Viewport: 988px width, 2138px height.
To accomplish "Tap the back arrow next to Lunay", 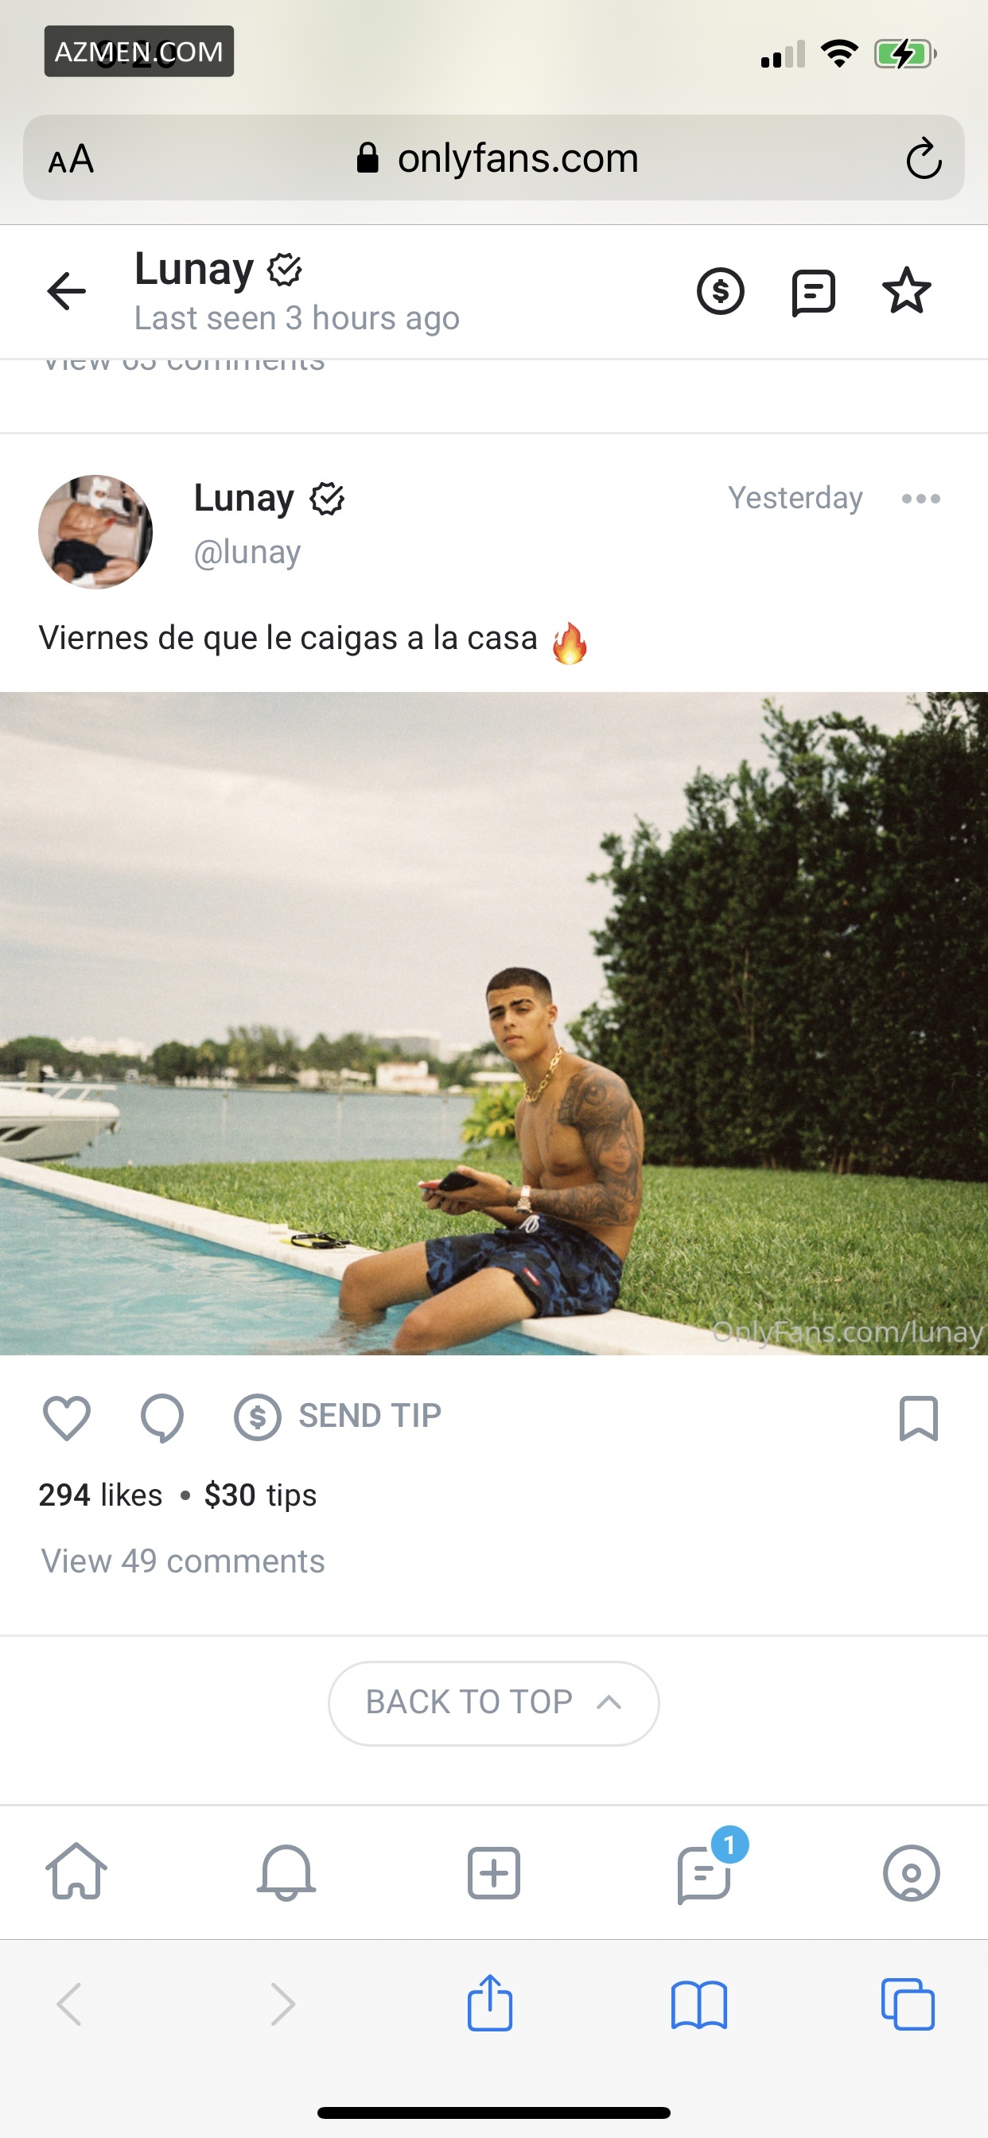I will point(66,291).
